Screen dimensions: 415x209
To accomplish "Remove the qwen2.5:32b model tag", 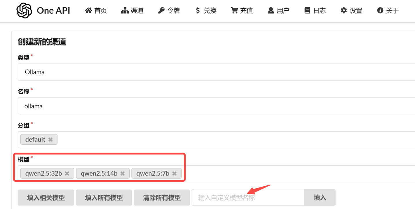I will coord(67,173).
